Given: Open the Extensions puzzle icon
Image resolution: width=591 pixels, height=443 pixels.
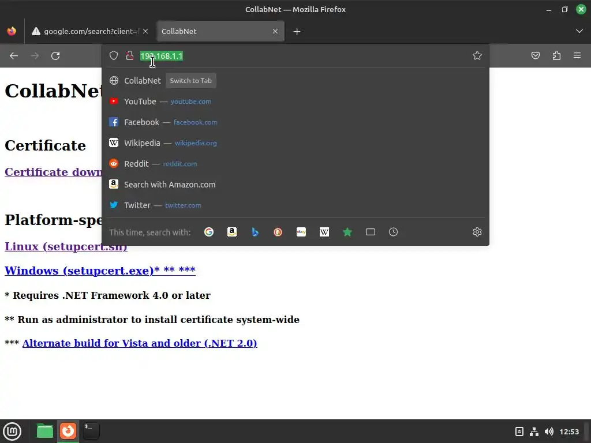Looking at the screenshot, I should pyautogui.click(x=556, y=56).
